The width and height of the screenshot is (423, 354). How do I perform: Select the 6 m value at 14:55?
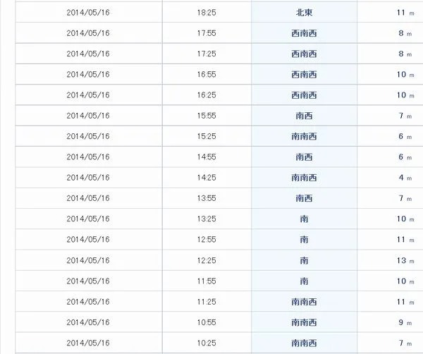pos(401,157)
